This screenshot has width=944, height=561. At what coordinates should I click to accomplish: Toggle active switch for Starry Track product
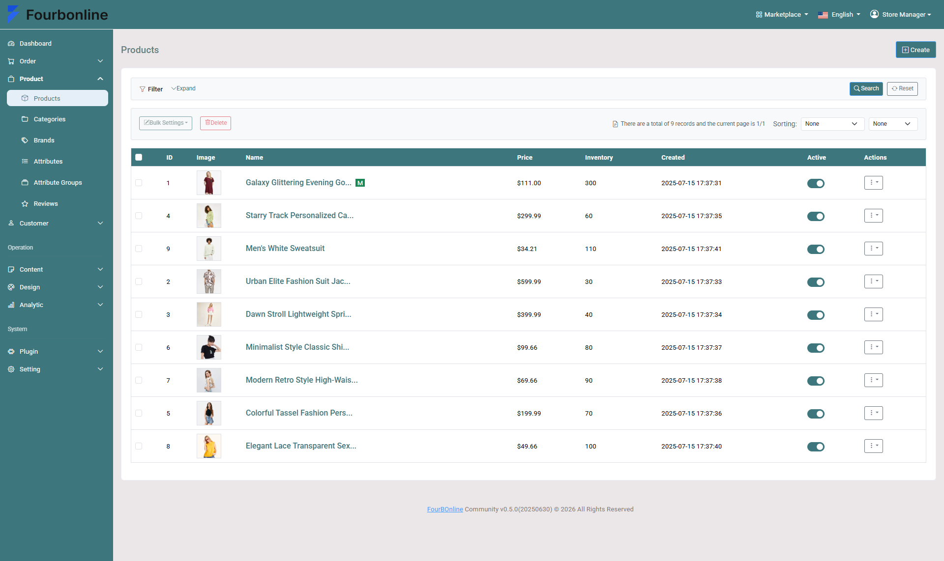(816, 216)
